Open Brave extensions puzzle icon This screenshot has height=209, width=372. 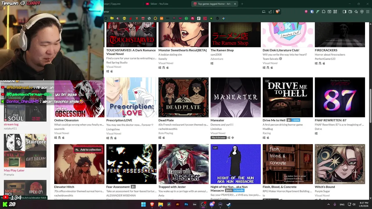tap(323, 12)
